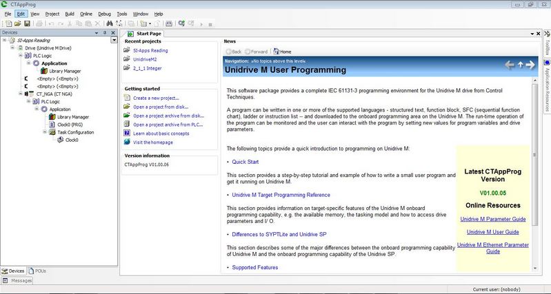Collapse the CT_NGA (CT NGA) node
Screen dimensions: 551x294
click(21, 94)
